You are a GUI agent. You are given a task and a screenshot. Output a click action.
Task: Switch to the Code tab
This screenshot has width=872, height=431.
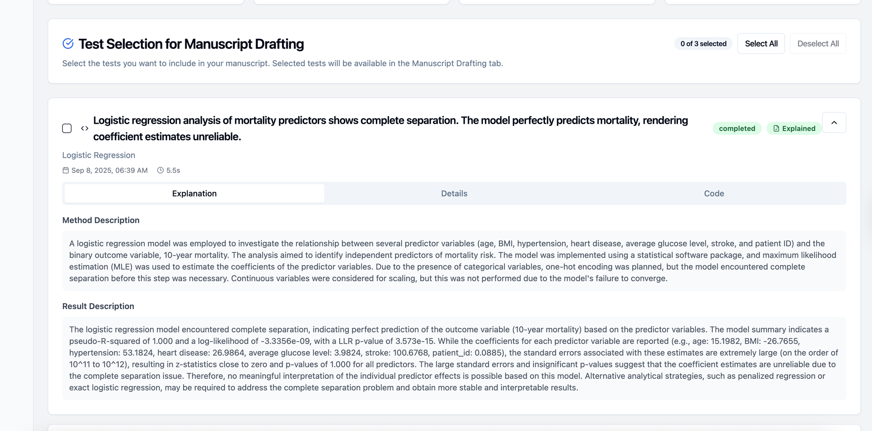[x=714, y=193]
